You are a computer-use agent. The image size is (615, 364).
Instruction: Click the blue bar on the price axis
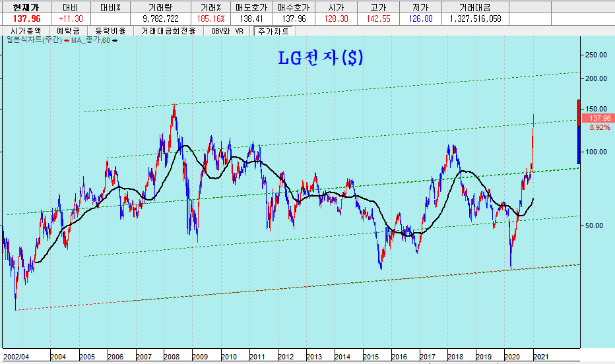pyautogui.click(x=579, y=145)
